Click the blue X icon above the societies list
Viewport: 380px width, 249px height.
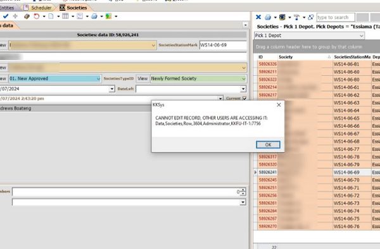(258, 17)
